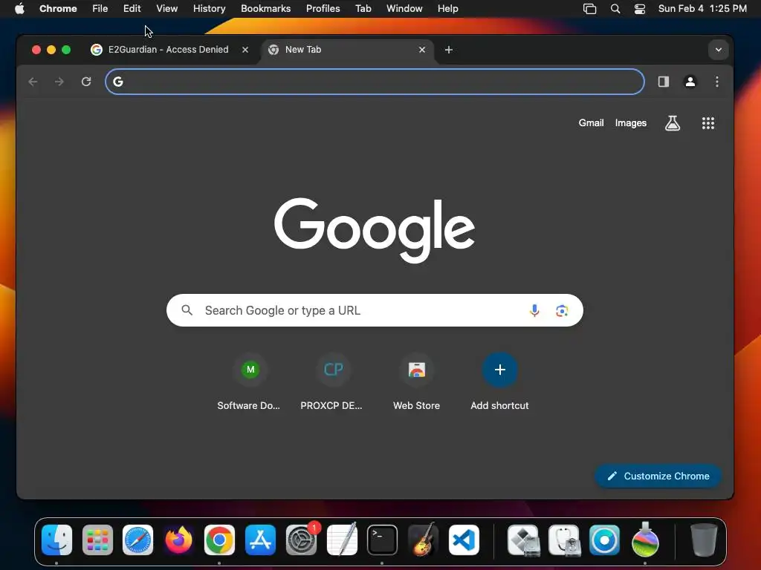
Task: Open Finder from the Dock
Action: [x=56, y=540]
